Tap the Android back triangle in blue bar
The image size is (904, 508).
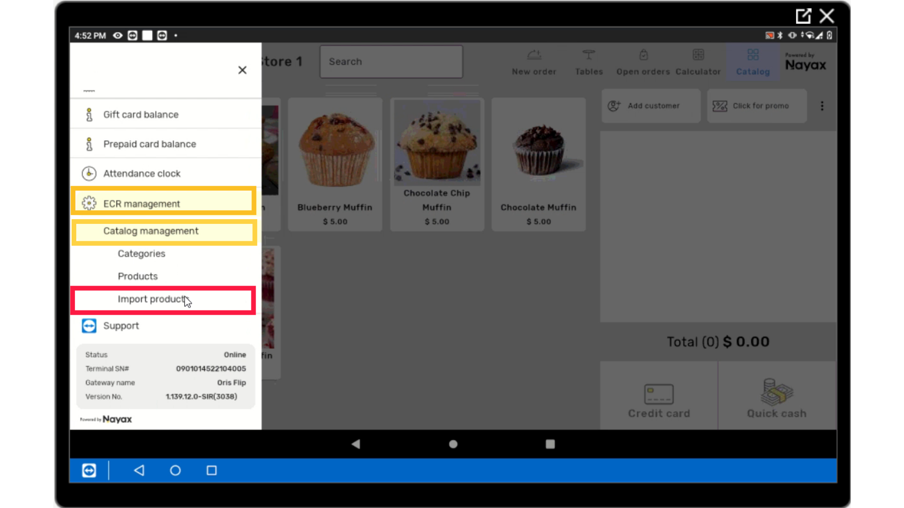click(139, 470)
